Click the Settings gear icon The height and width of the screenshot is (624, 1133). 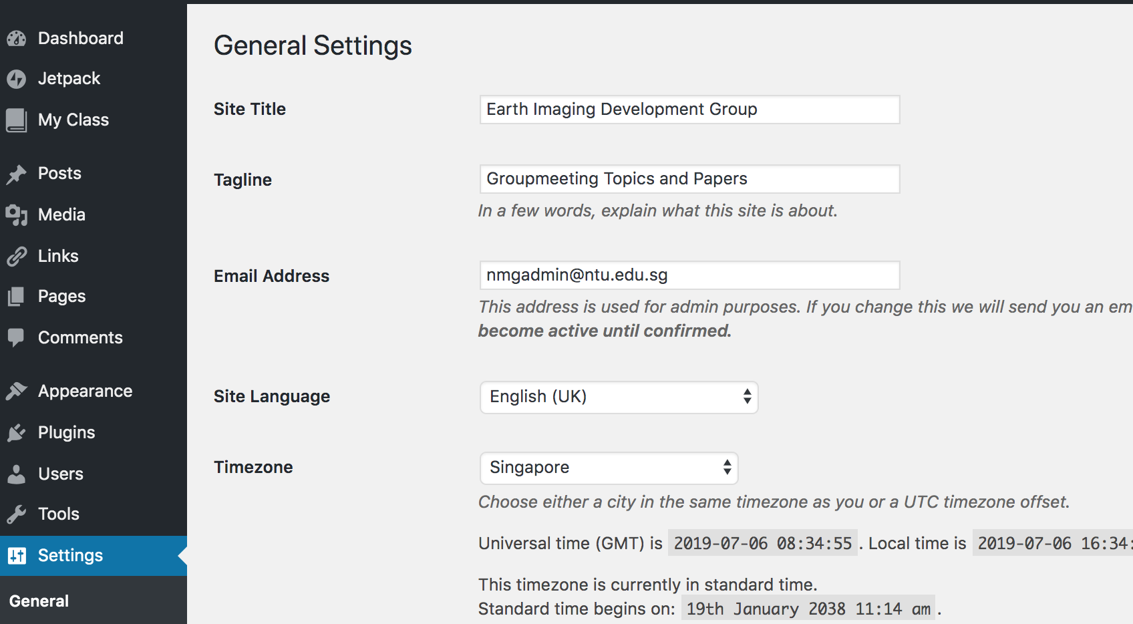(x=17, y=555)
